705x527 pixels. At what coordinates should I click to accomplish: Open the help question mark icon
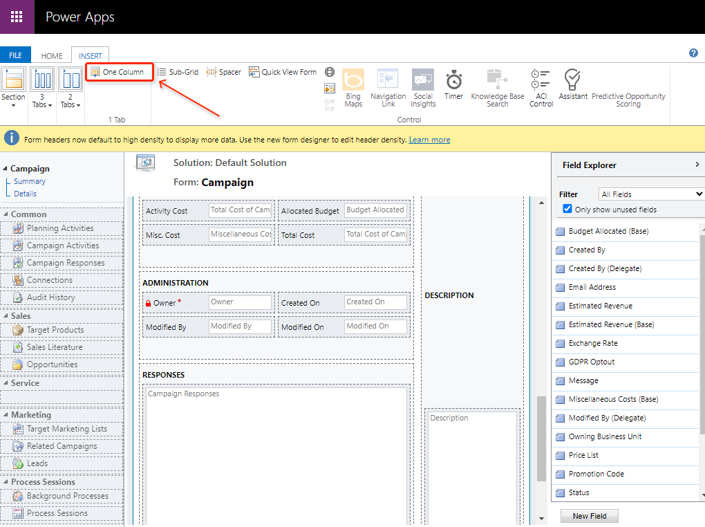click(x=693, y=53)
